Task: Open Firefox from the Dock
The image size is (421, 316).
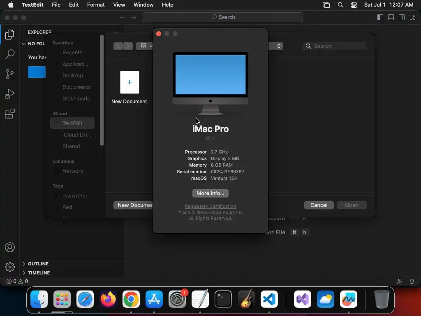Action: (108, 299)
